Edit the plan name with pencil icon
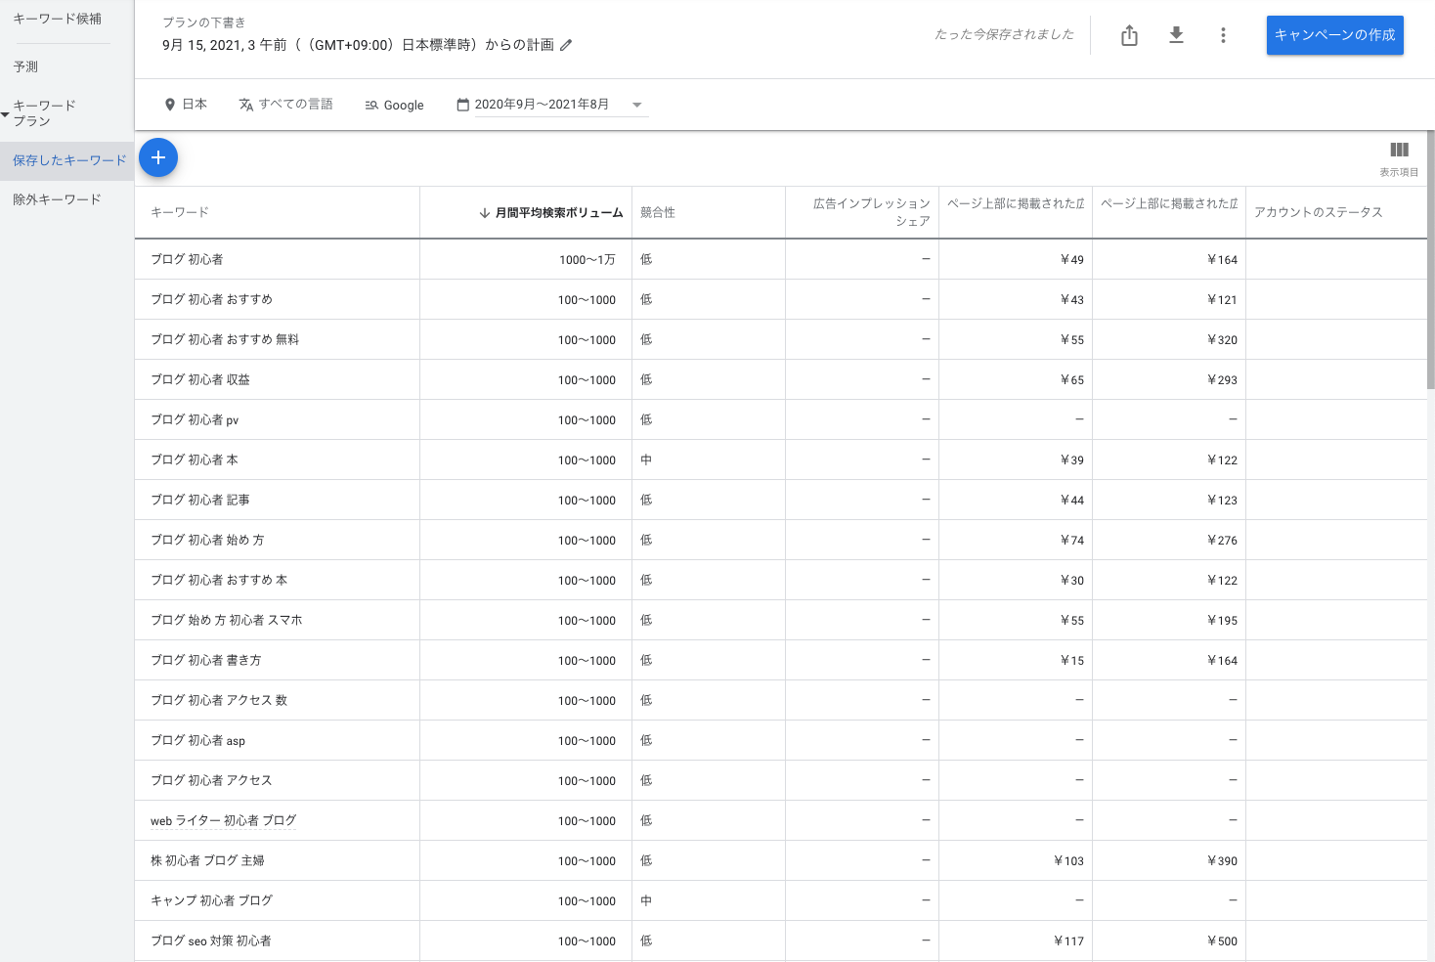The height and width of the screenshot is (962, 1435). pos(566,45)
